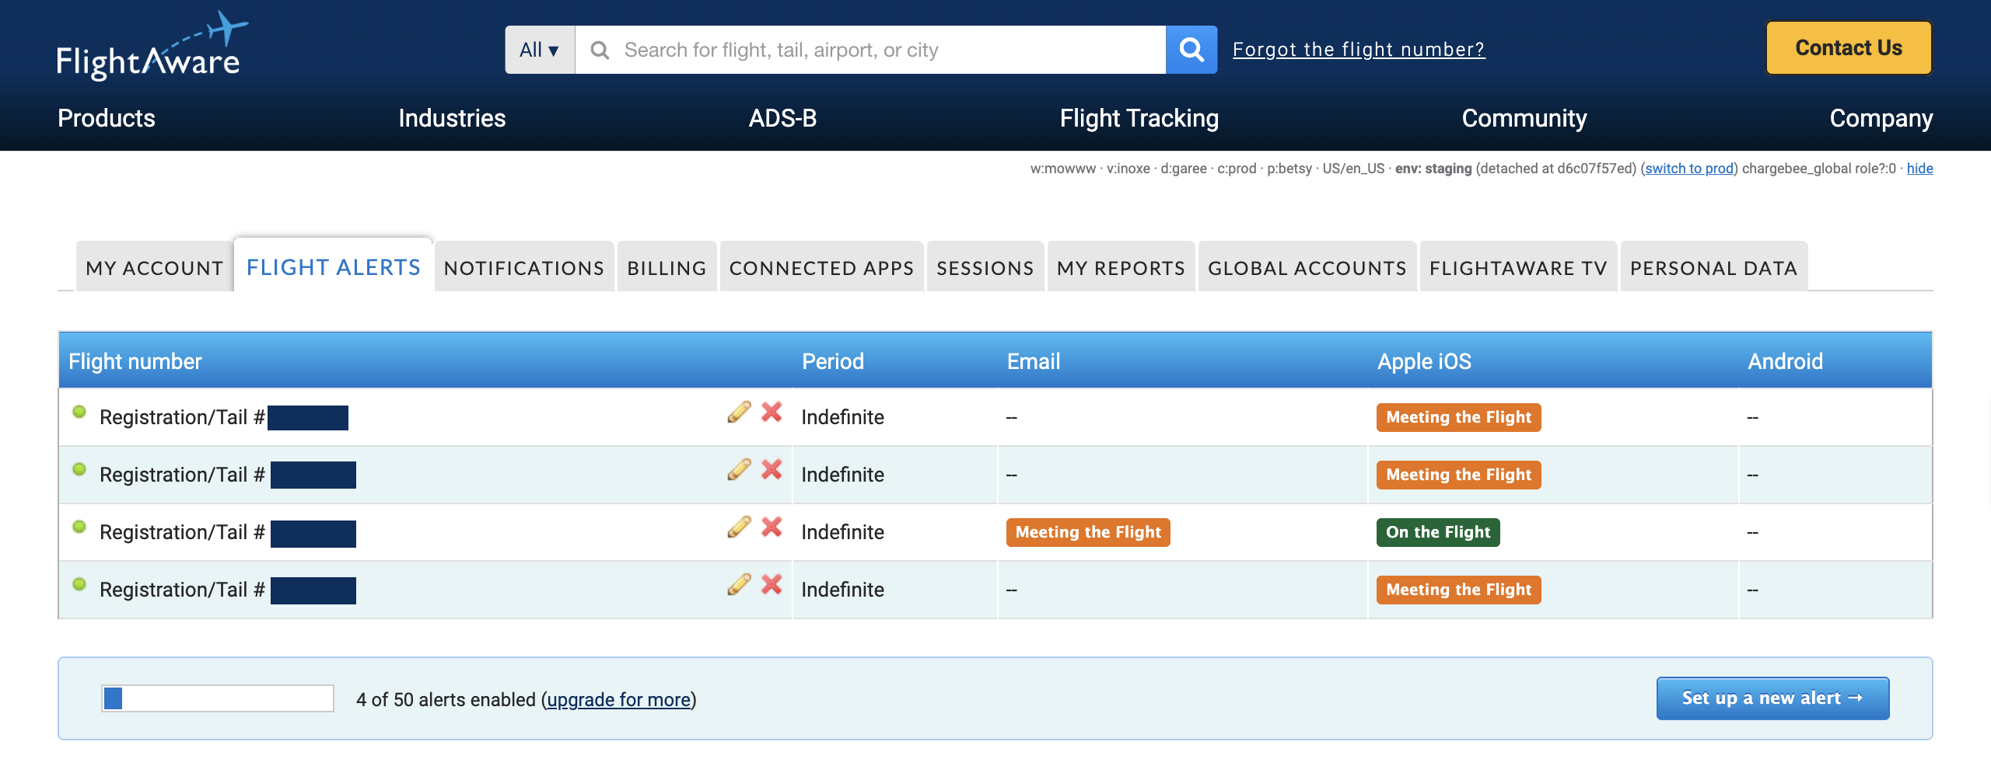The height and width of the screenshot is (766, 1991).
Task: Click Meeting the Flight badge in first row
Action: (x=1458, y=417)
